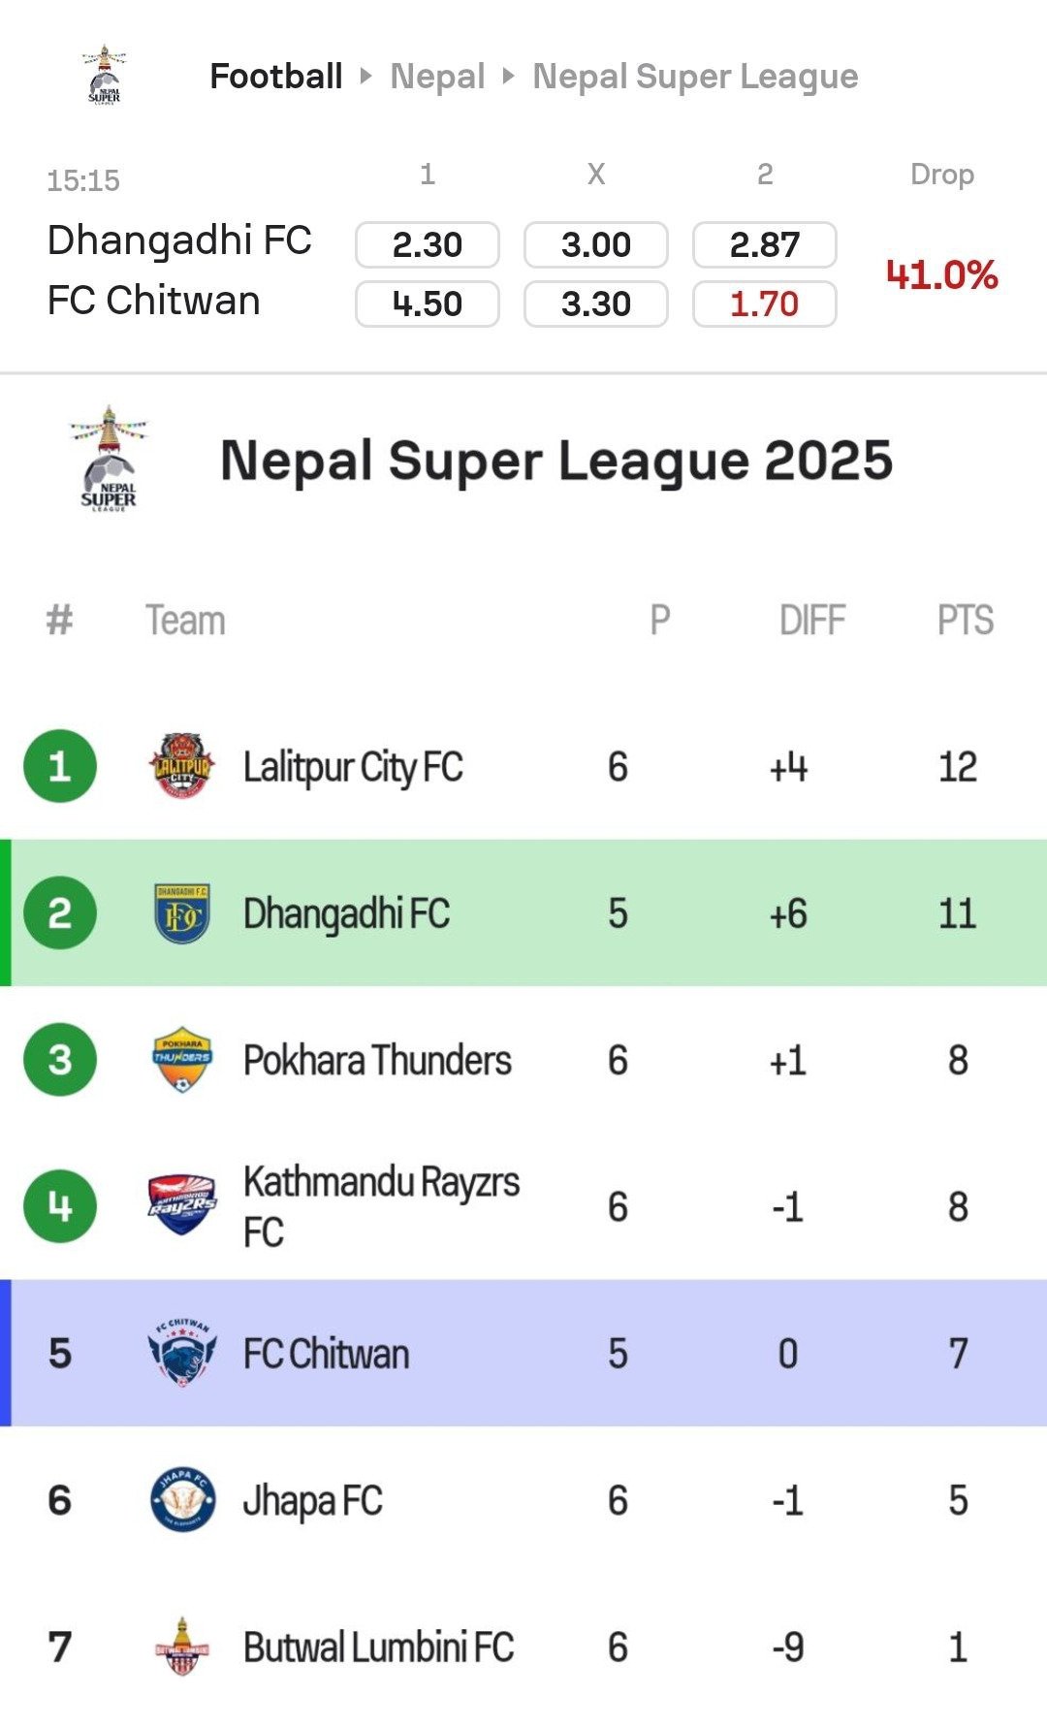Image resolution: width=1047 pixels, height=1727 pixels.
Task: Click the FC Chitwan team crest
Action: pos(181,1353)
